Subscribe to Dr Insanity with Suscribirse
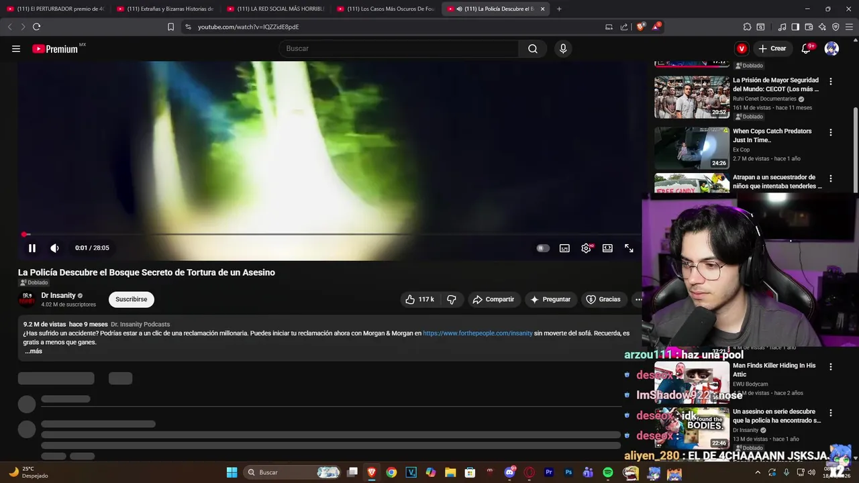The height and width of the screenshot is (483, 859). point(132,299)
